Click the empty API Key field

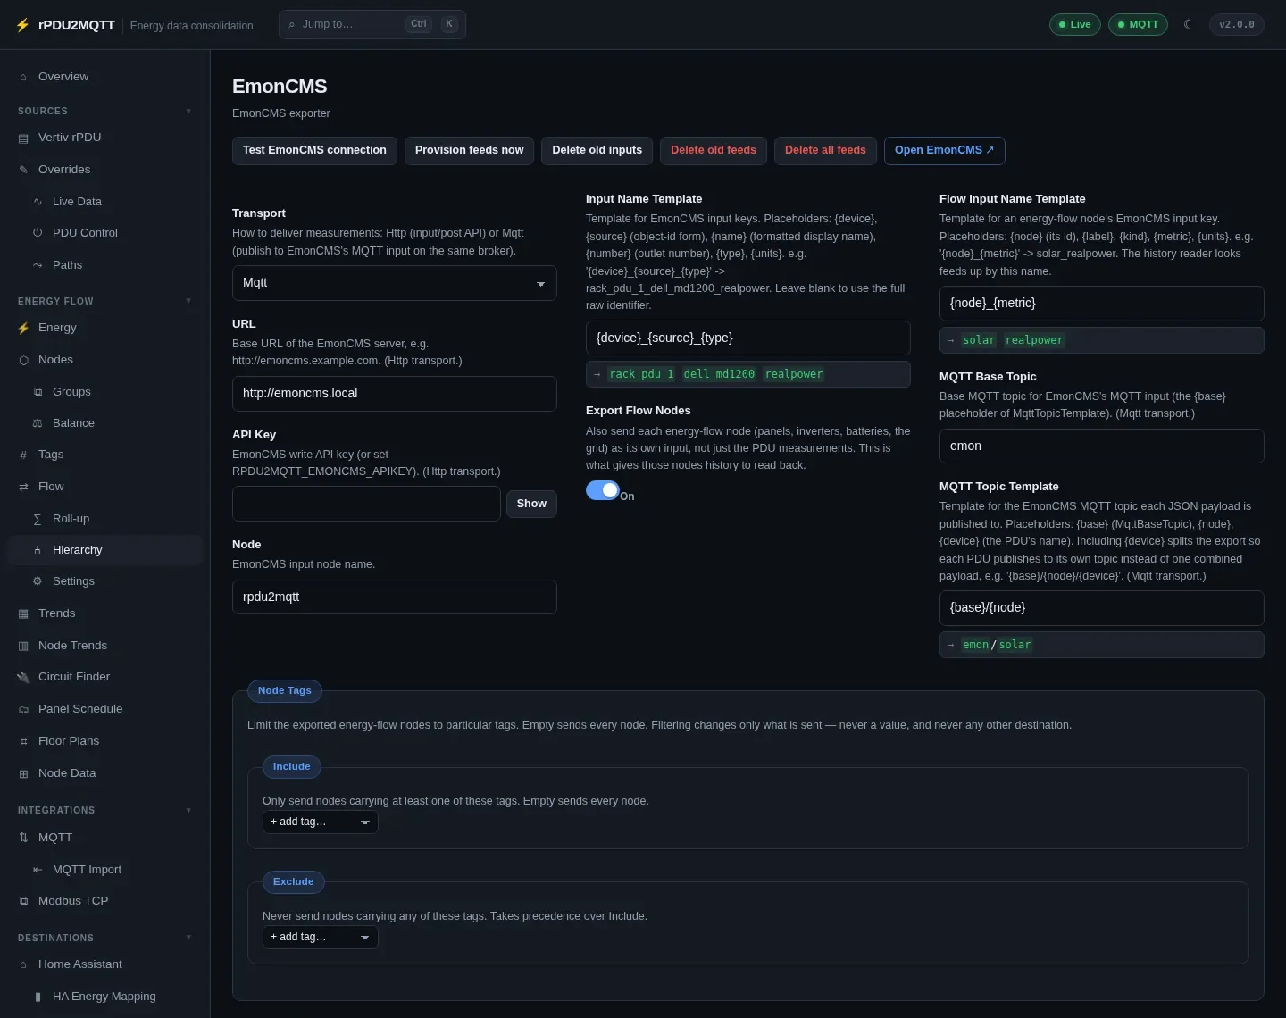pyautogui.click(x=366, y=504)
